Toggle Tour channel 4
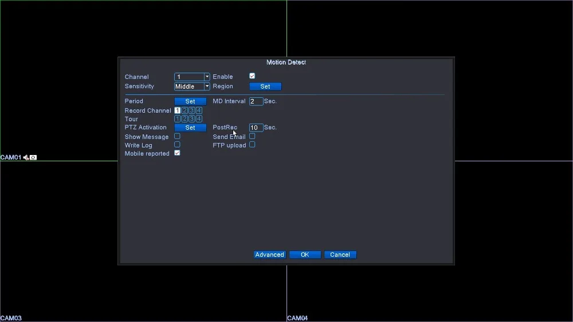Viewport: 573px width, 322px height. point(199,119)
